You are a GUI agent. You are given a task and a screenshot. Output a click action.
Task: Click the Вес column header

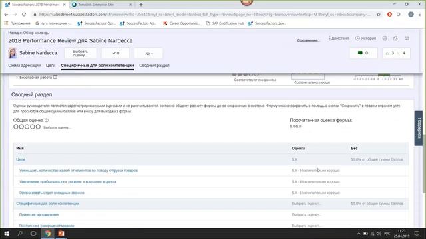tap(354, 148)
